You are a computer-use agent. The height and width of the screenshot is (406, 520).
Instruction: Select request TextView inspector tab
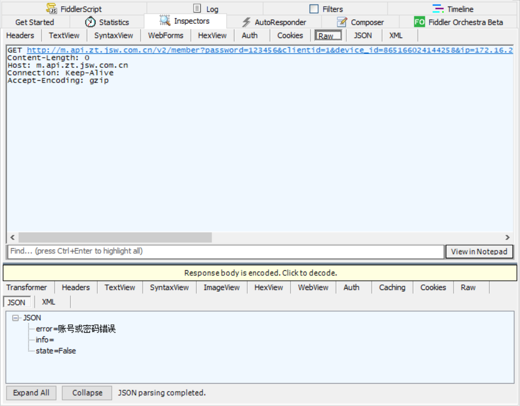[x=64, y=35]
